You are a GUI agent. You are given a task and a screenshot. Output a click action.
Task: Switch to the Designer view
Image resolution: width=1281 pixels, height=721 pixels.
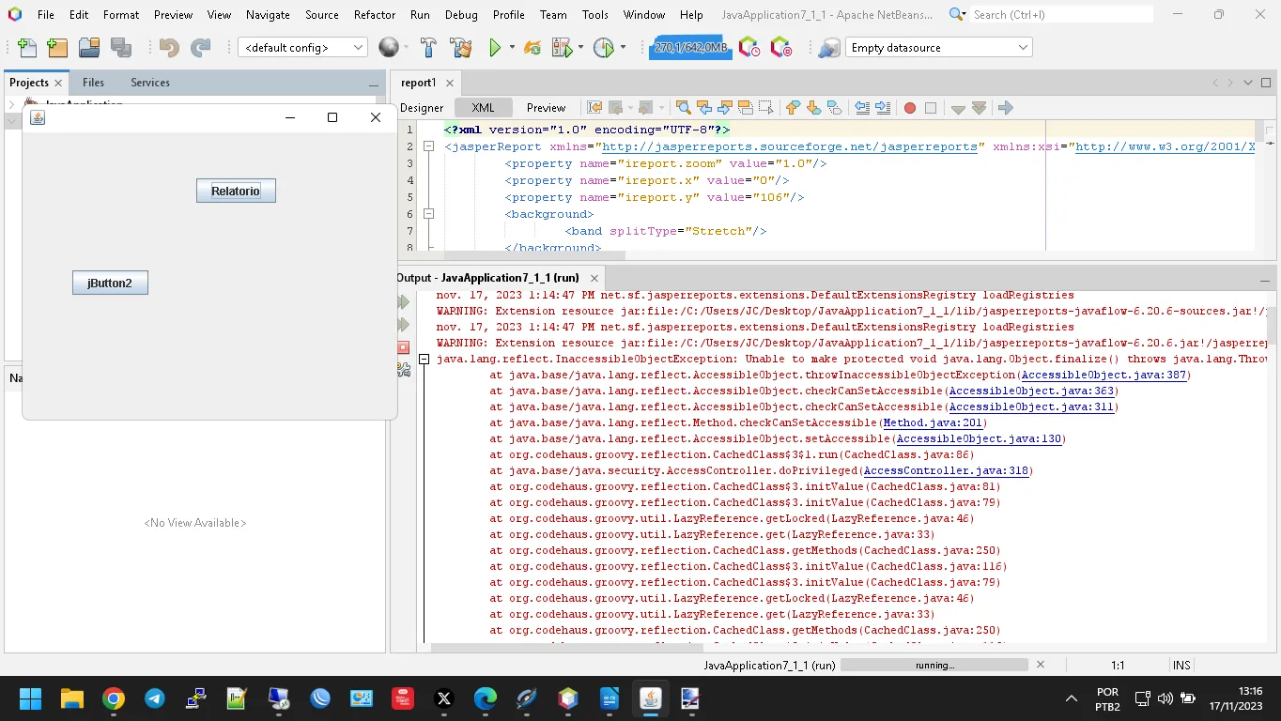pos(422,108)
